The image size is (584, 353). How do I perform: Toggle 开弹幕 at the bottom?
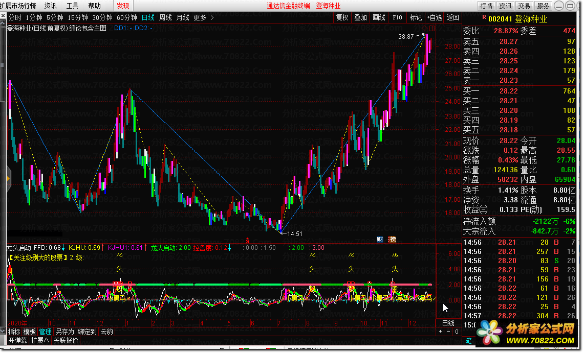17,340
